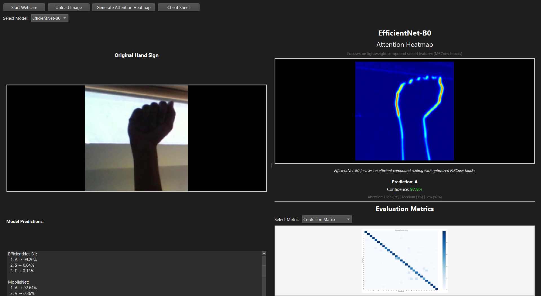This screenshot has width=541, height=296.
Task: Click the Evaluation Metrics heading
Action: tap(405, 209)
